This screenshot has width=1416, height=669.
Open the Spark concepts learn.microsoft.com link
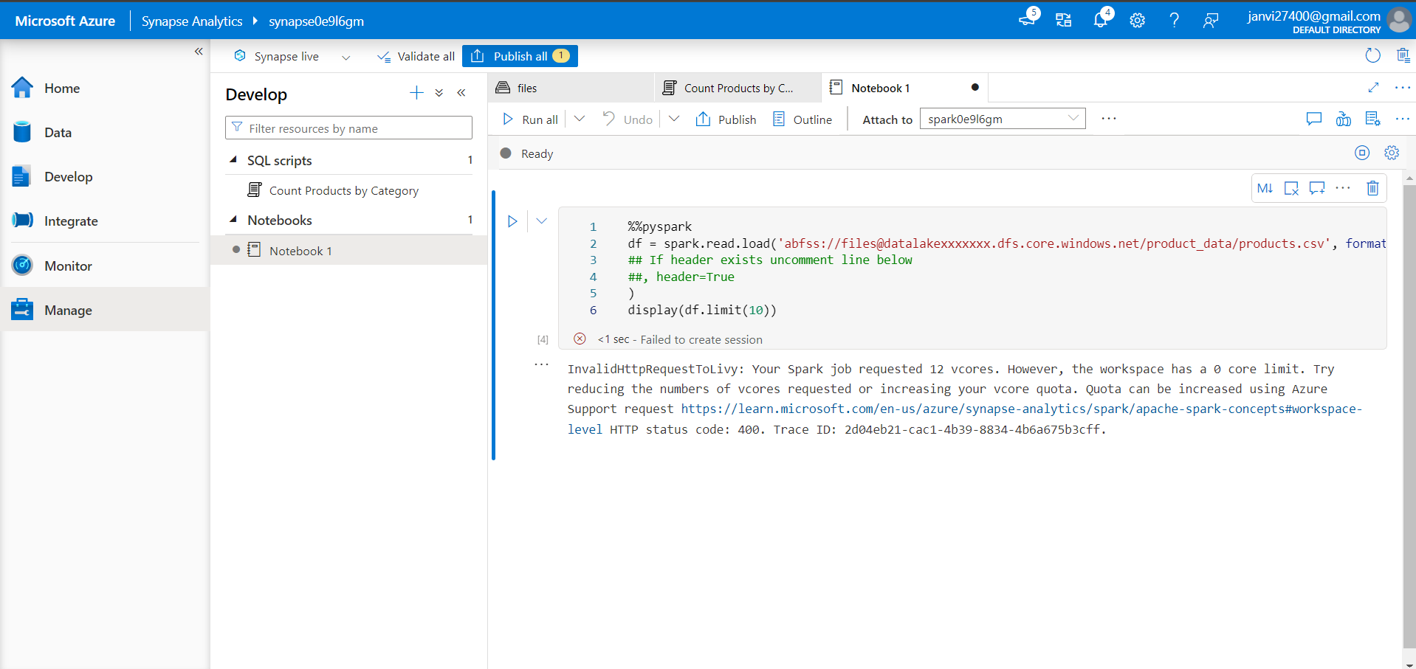(x=1022, y=409)
